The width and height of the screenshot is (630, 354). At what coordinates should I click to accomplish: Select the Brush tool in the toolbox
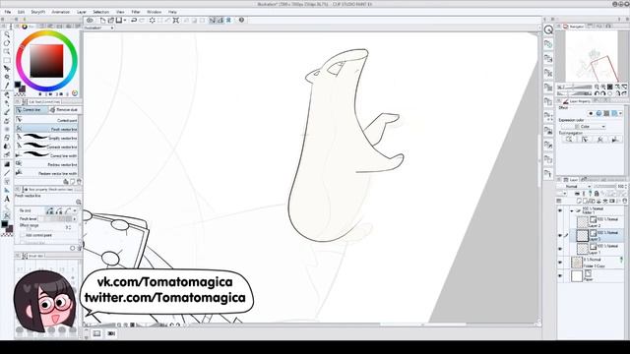click(7, 111)
